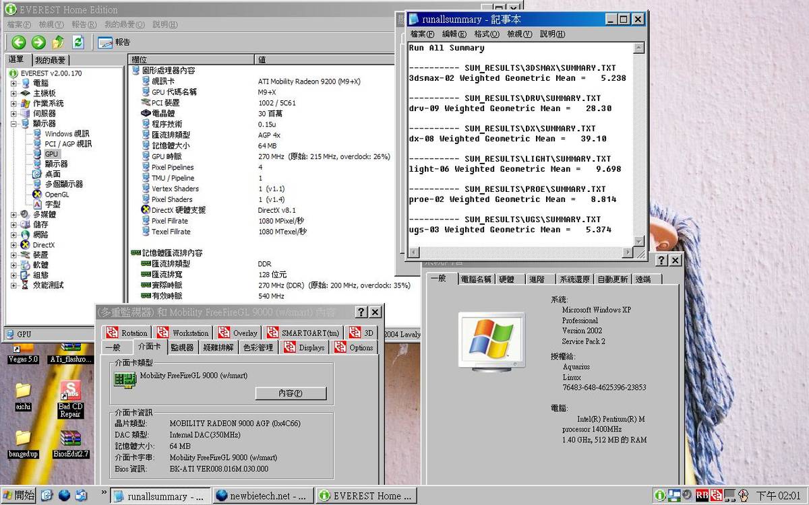Expand the 主機板 motherboard tree node

click(x=13, y=94)
